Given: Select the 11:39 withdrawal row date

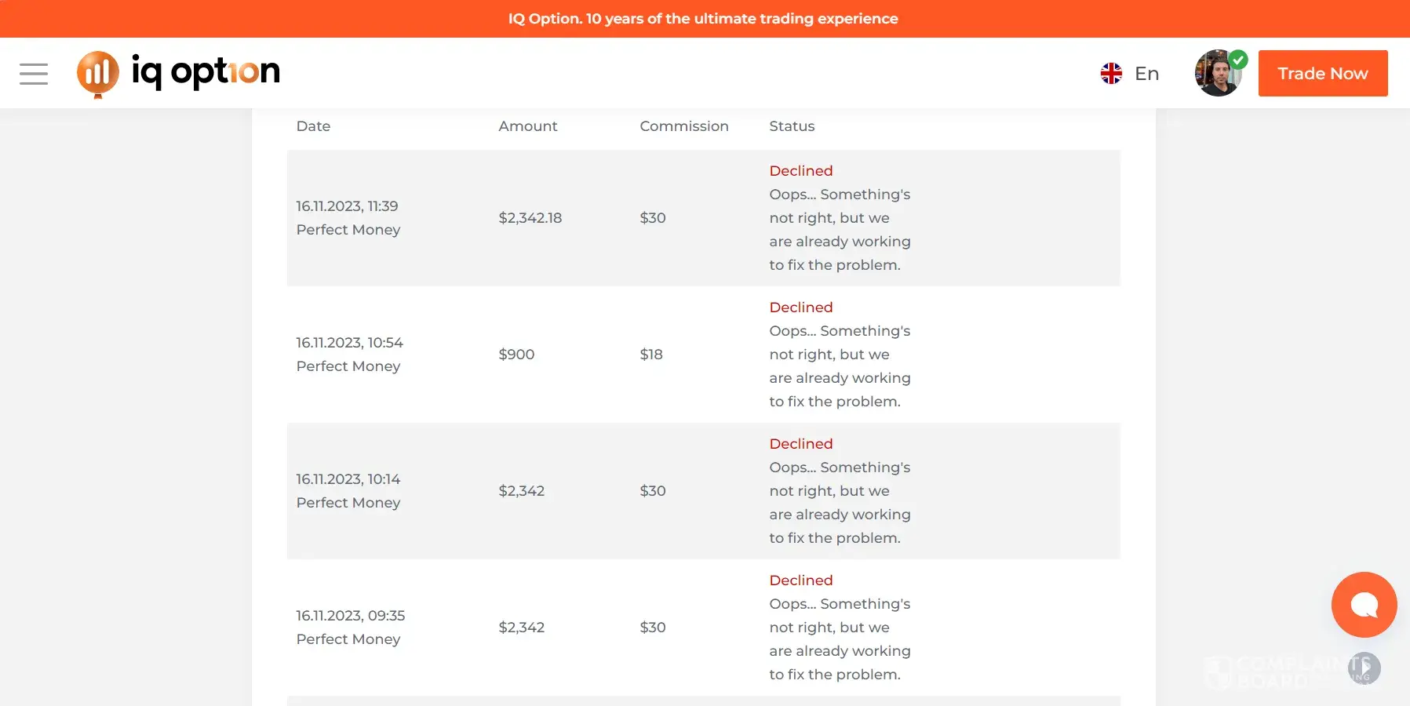Looking at the screenshot, I should (347, 206).
